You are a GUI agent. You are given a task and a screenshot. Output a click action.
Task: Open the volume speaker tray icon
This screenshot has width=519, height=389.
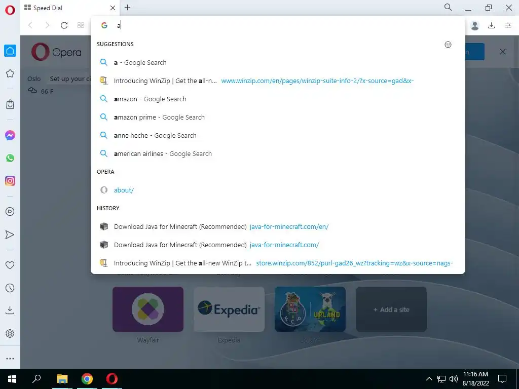pyautogui.click(x=454, y=379)
